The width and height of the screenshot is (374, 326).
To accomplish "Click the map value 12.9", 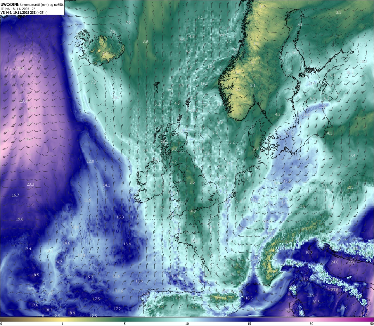I will [x=311, y=295].
